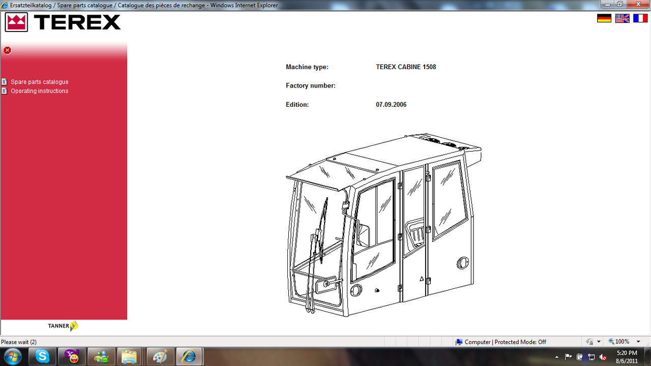
Task: Show hidden tray icons arrow
Action: pyautogui.click(x=557, y=357)
